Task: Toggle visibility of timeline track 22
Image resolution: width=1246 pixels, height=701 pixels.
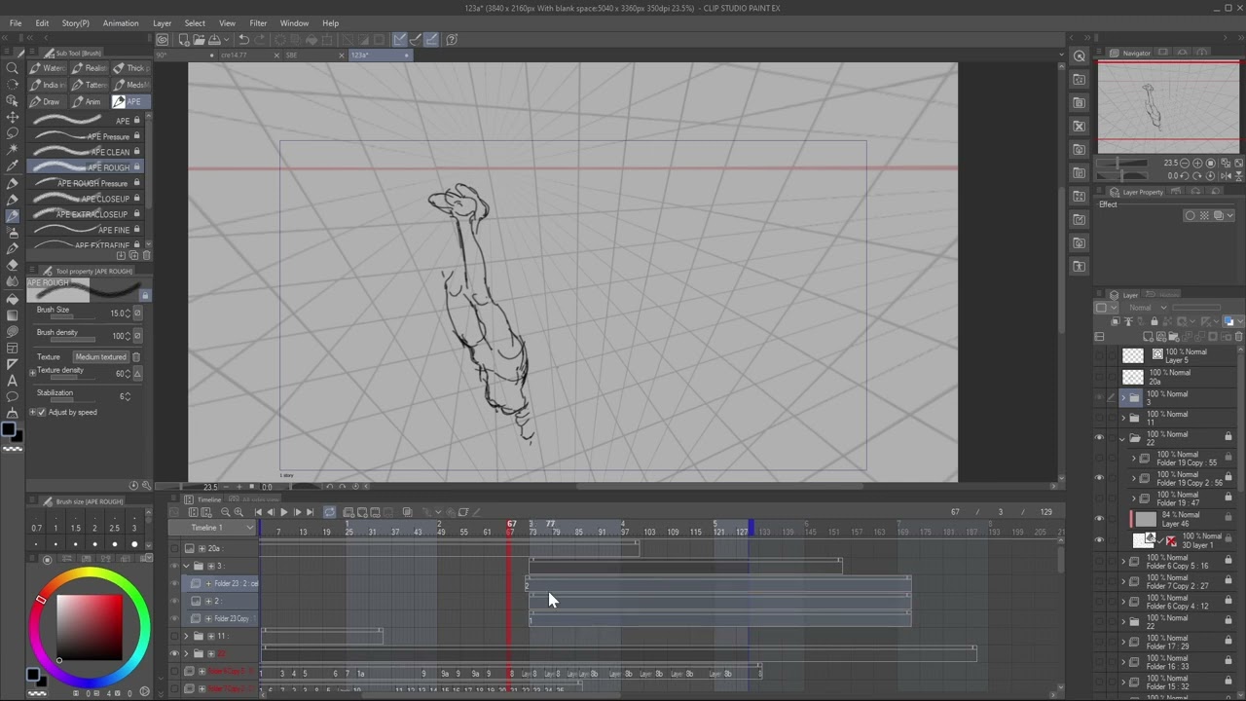Action: point(175,653)
